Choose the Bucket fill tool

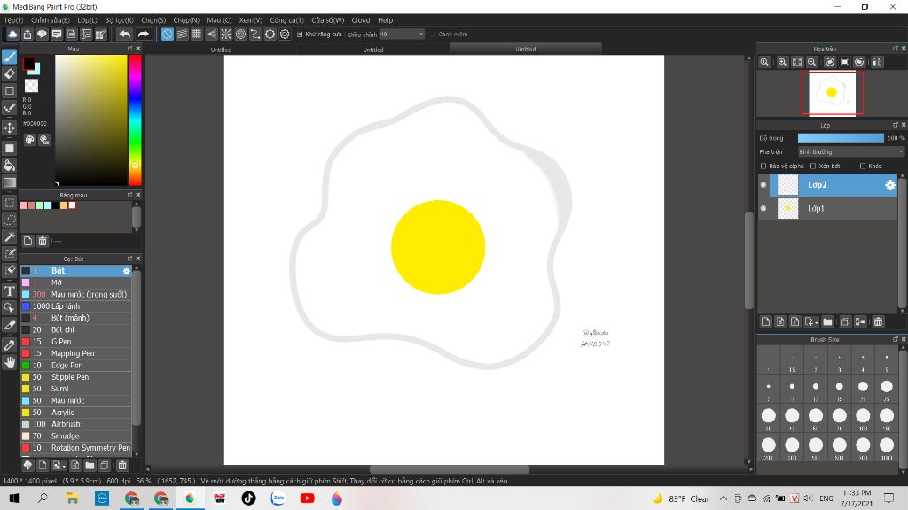(9, 166)
